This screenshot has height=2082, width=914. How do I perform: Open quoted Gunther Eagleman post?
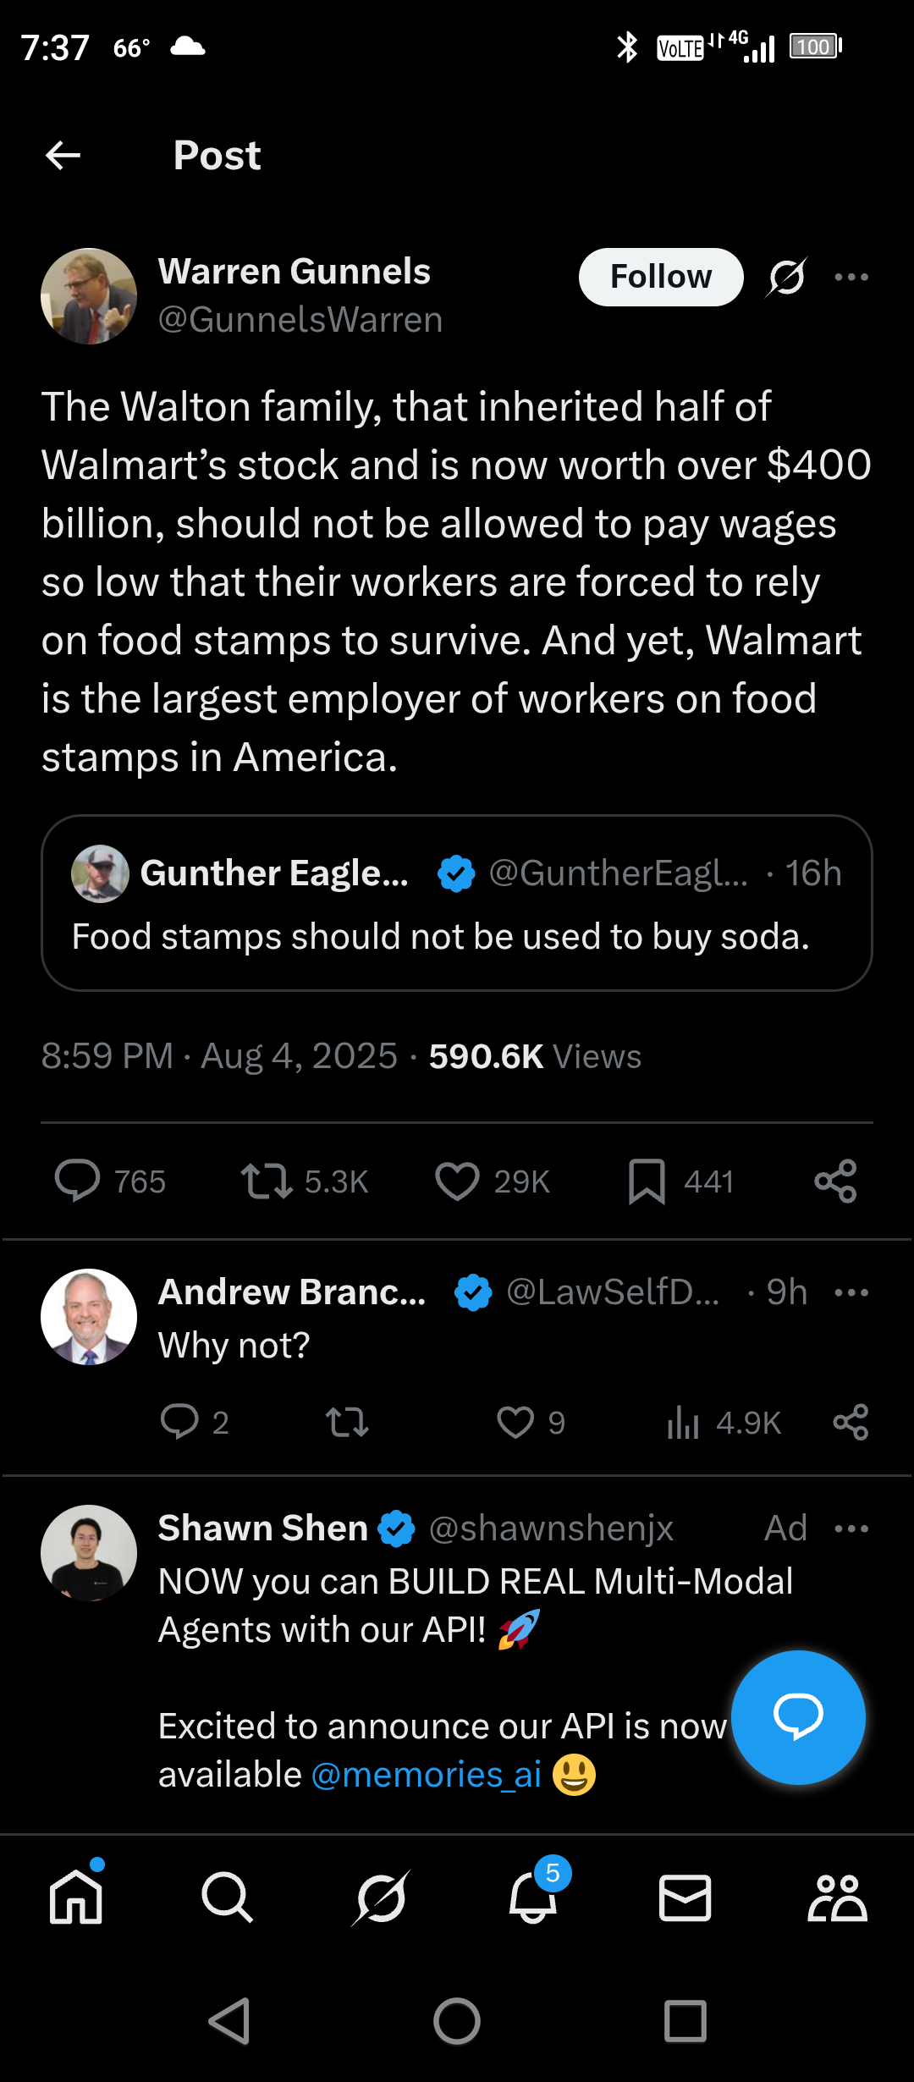coord(457,903)
